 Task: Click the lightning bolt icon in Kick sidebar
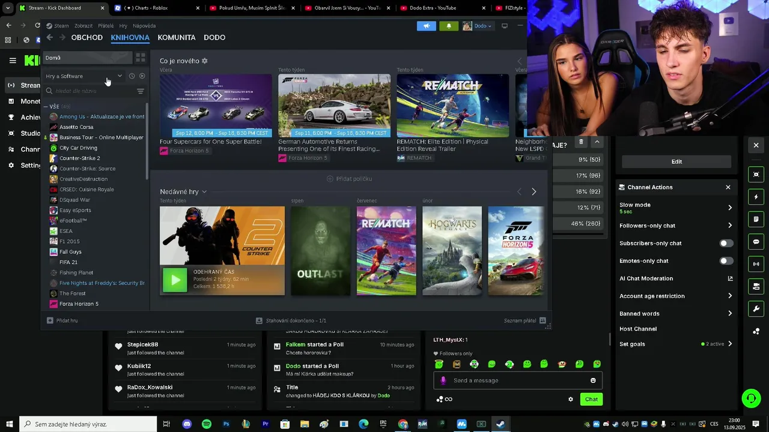(x=756, y=197)
